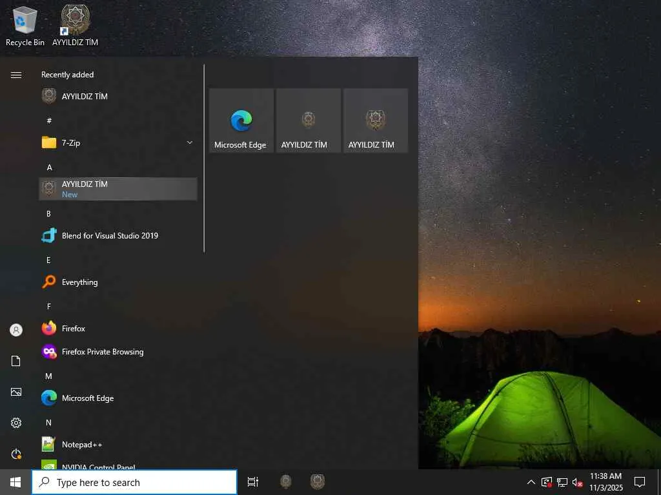Click first AYYILDIZ TİM taskbar icon
Screen dimensions: 661x495
point(286,482)
